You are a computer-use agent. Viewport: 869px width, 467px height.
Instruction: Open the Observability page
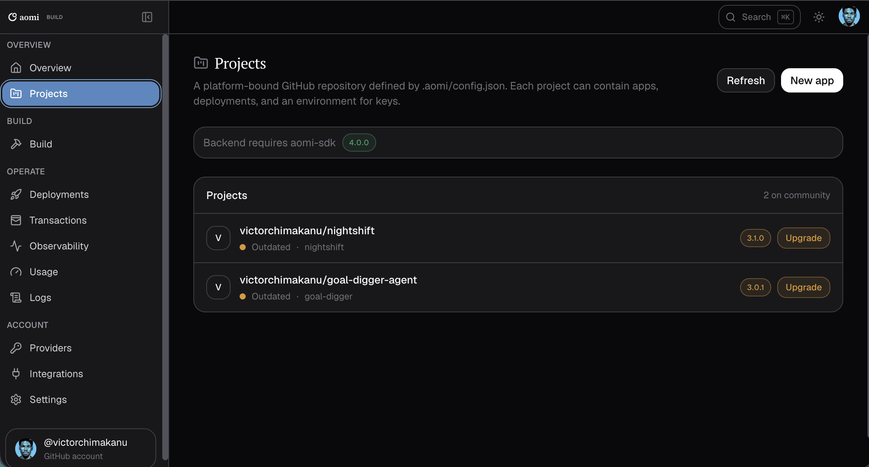tap(81, 246)
